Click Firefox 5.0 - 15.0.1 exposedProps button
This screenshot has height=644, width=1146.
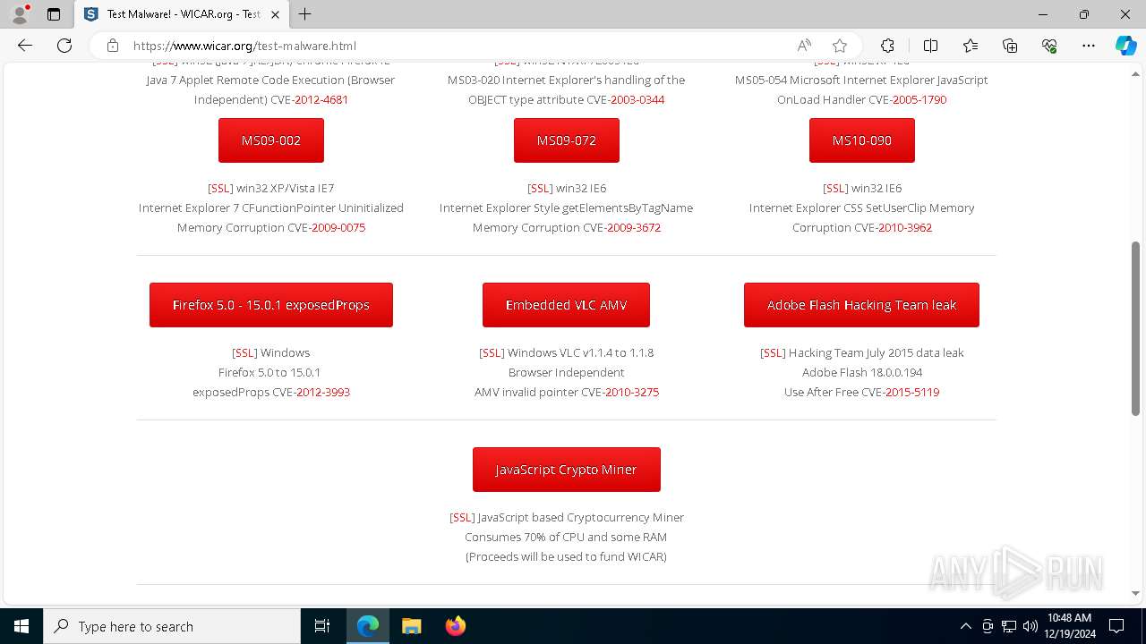(271, 305)
